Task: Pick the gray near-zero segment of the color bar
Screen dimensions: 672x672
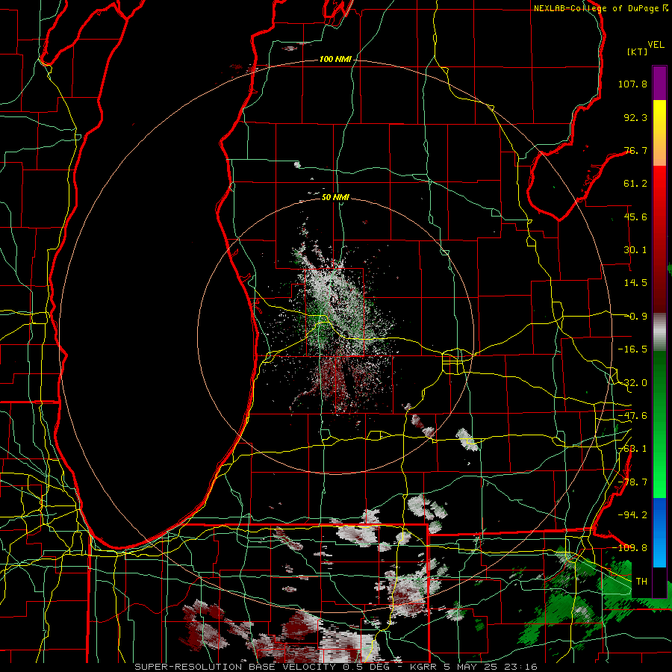Action: (659, 332)
